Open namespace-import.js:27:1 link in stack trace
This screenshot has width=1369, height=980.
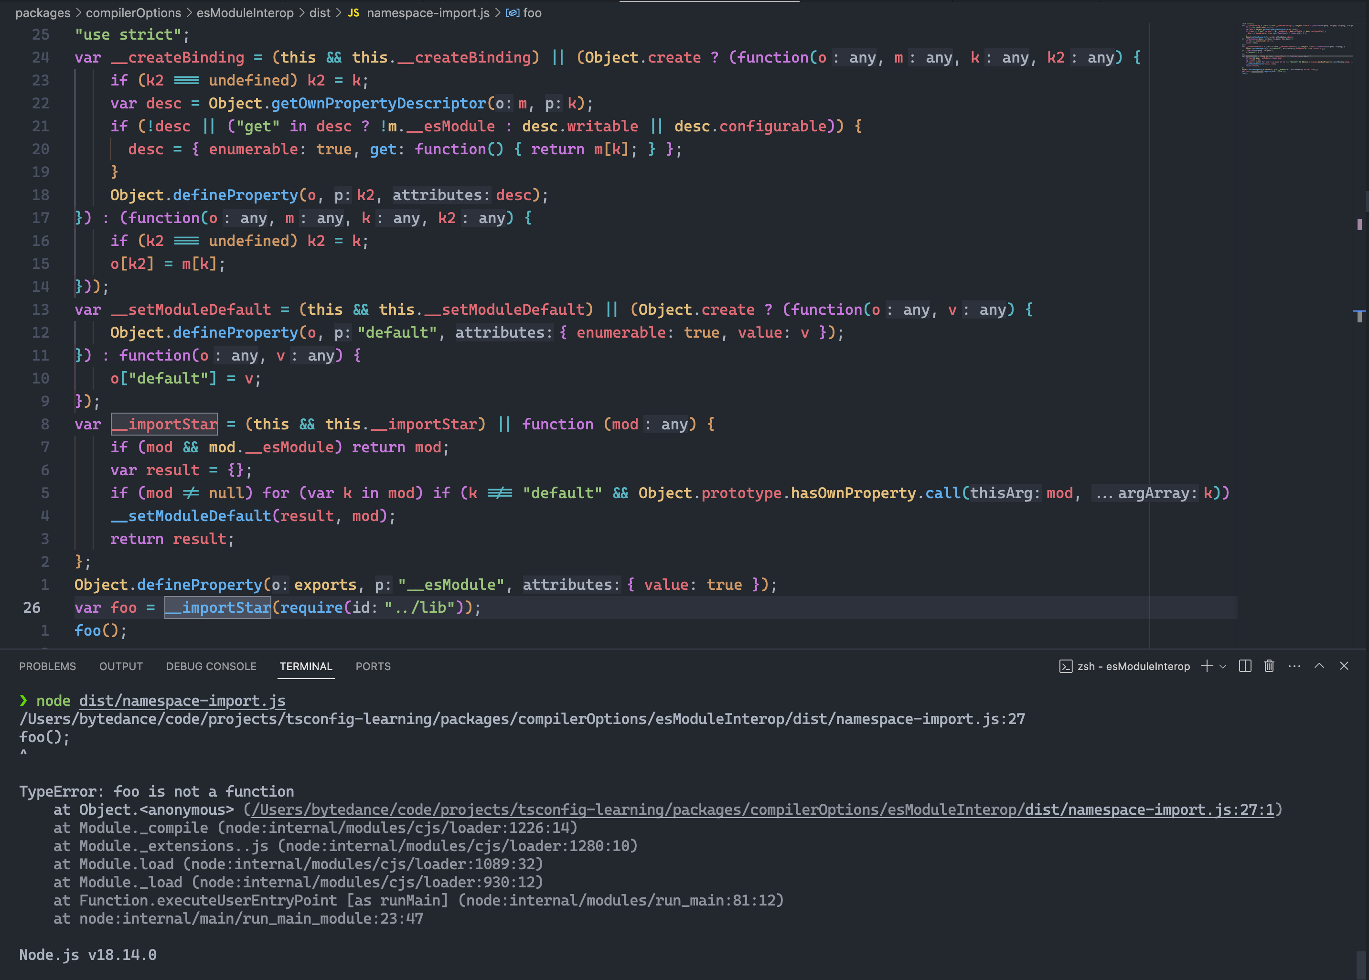pyautogui.click(x=1150, y=809)
